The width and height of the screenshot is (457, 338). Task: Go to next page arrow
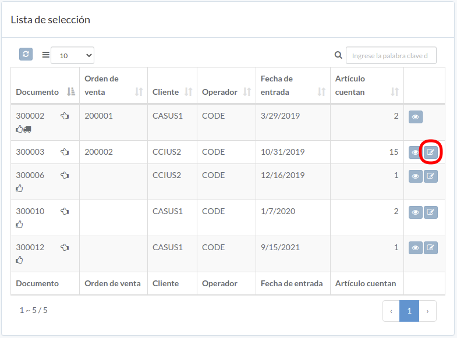[x=427, y=311]
